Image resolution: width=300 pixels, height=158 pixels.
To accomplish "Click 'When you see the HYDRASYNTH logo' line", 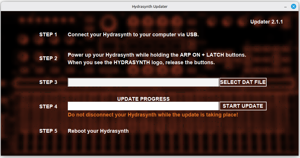I will (141, 62).
